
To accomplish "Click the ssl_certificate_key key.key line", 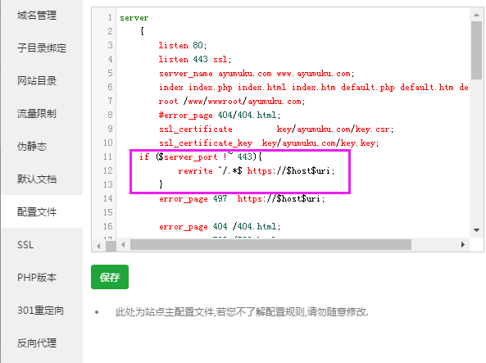I will point(269,143).
